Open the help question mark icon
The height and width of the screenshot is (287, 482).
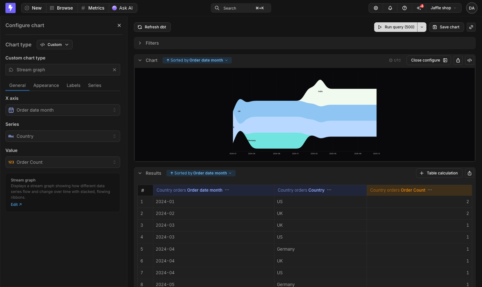[405, 8]
